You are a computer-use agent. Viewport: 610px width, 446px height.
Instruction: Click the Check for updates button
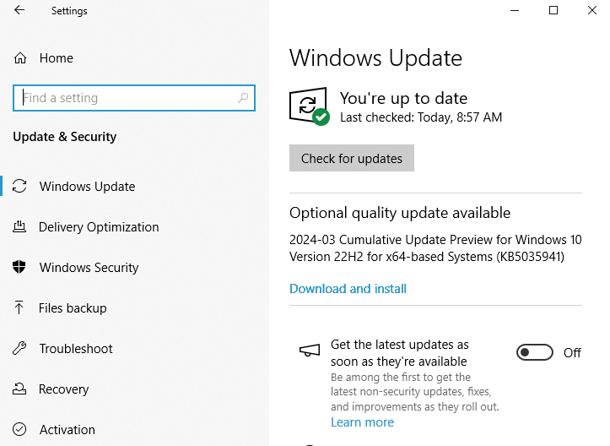(x=352, y=158)
